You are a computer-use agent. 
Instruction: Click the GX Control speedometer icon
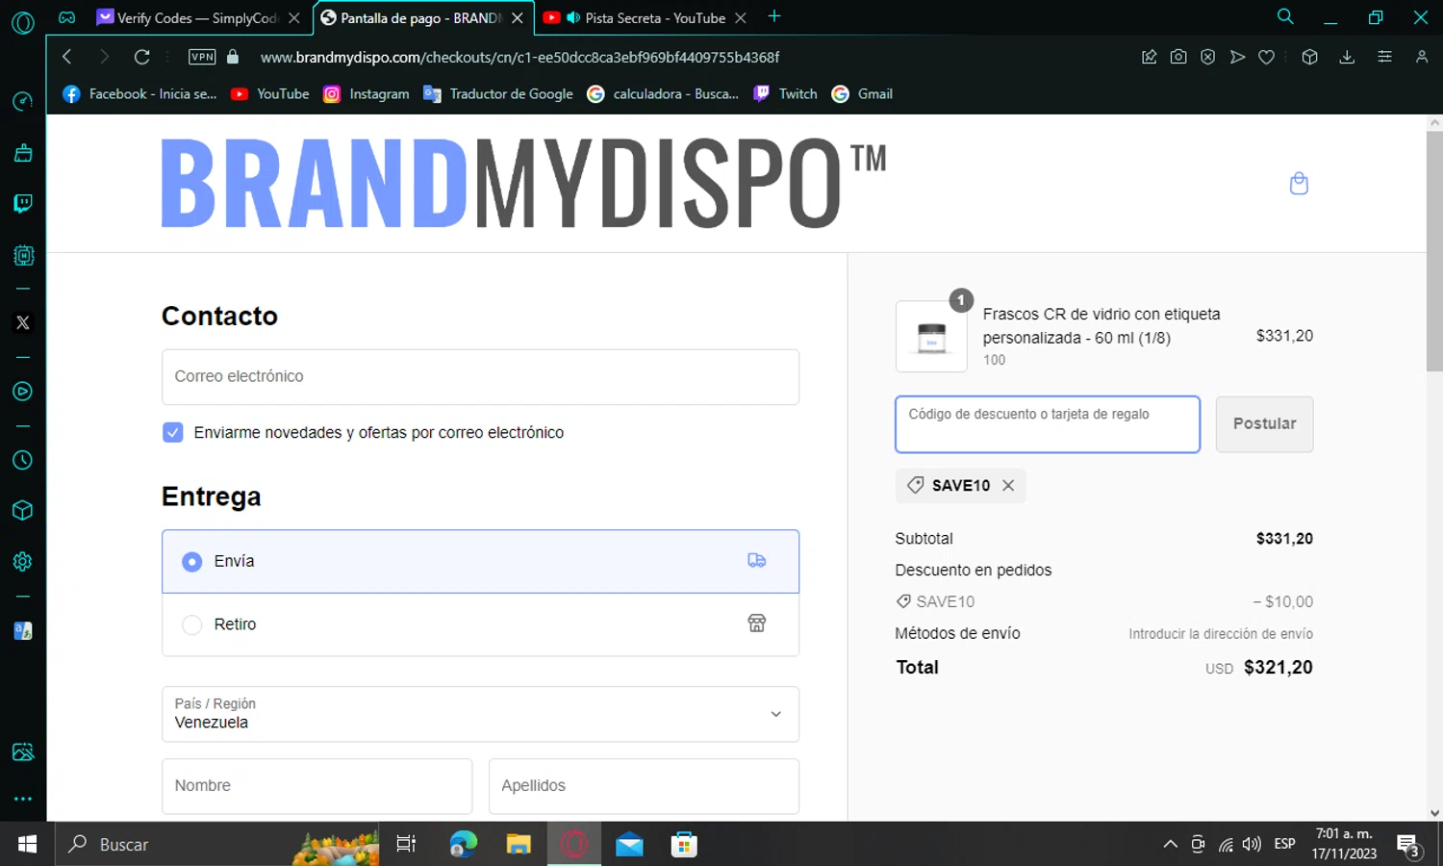click(x=23, y=101)
